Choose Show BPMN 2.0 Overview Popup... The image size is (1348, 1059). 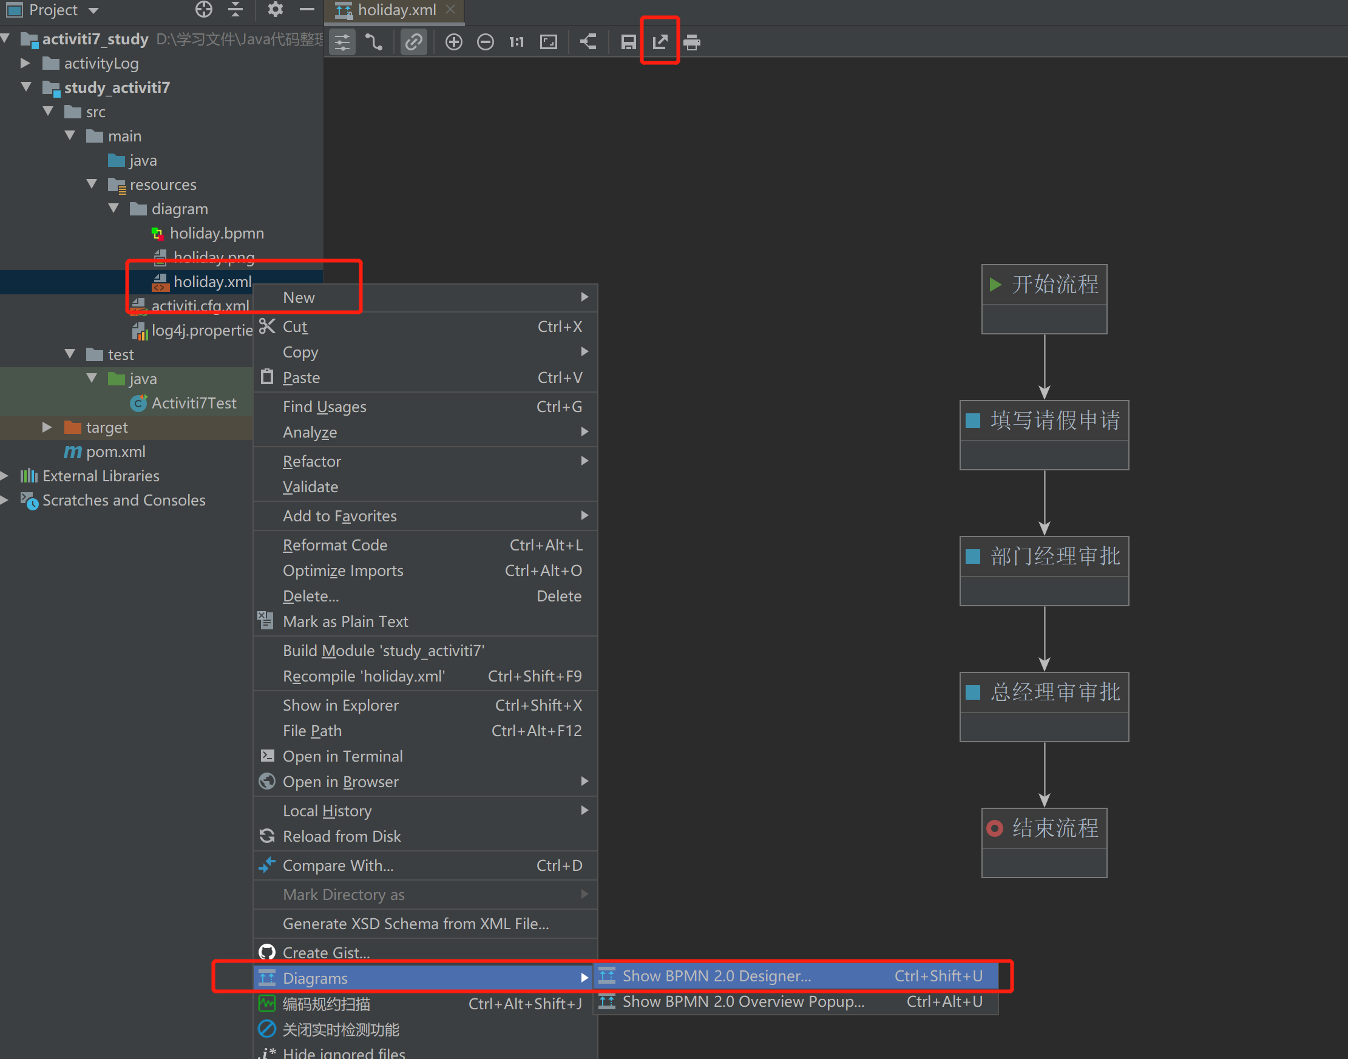(796, 1001)
